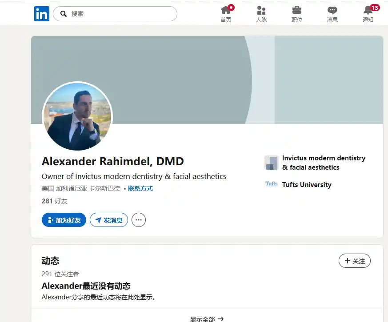Toggle 关注 follow for Alexander
The height and width of the screenshot is (322, 388).
coord(354,261)
